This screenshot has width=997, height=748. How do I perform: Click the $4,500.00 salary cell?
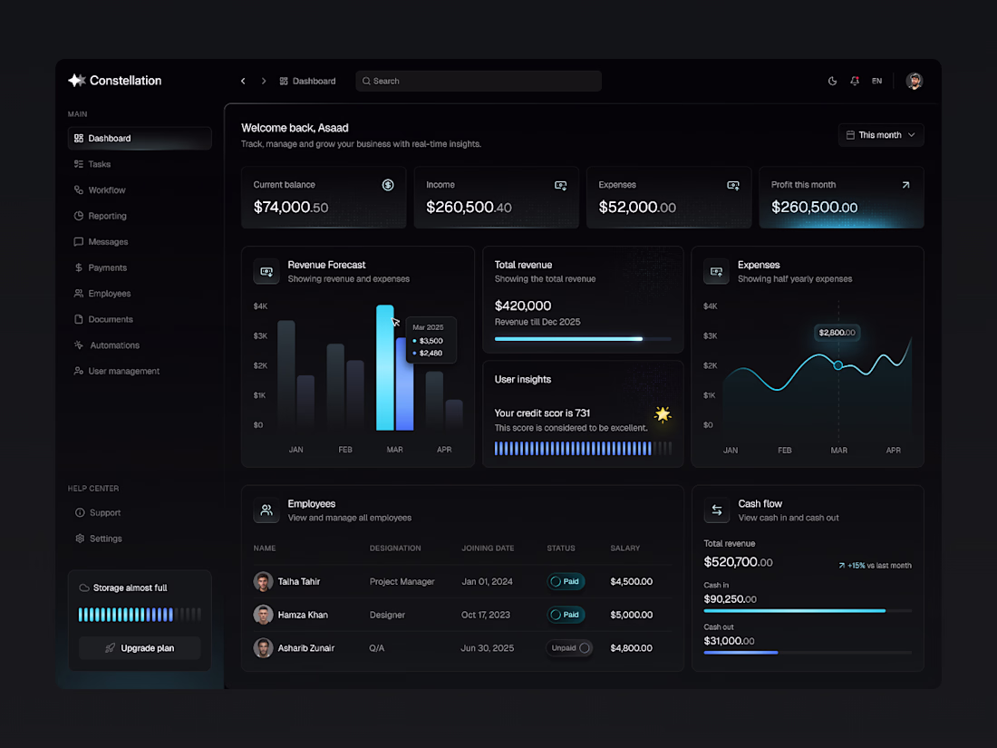pos(632,581)
